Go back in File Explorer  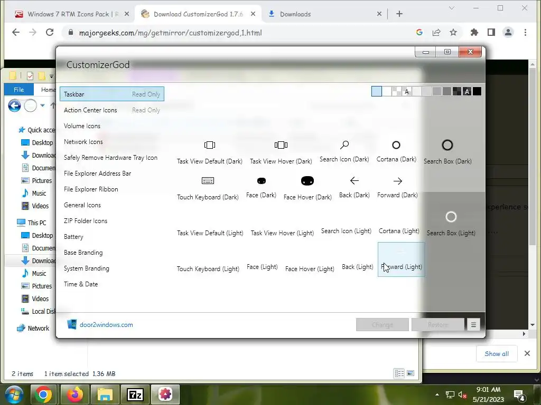(x=14, y=105)
